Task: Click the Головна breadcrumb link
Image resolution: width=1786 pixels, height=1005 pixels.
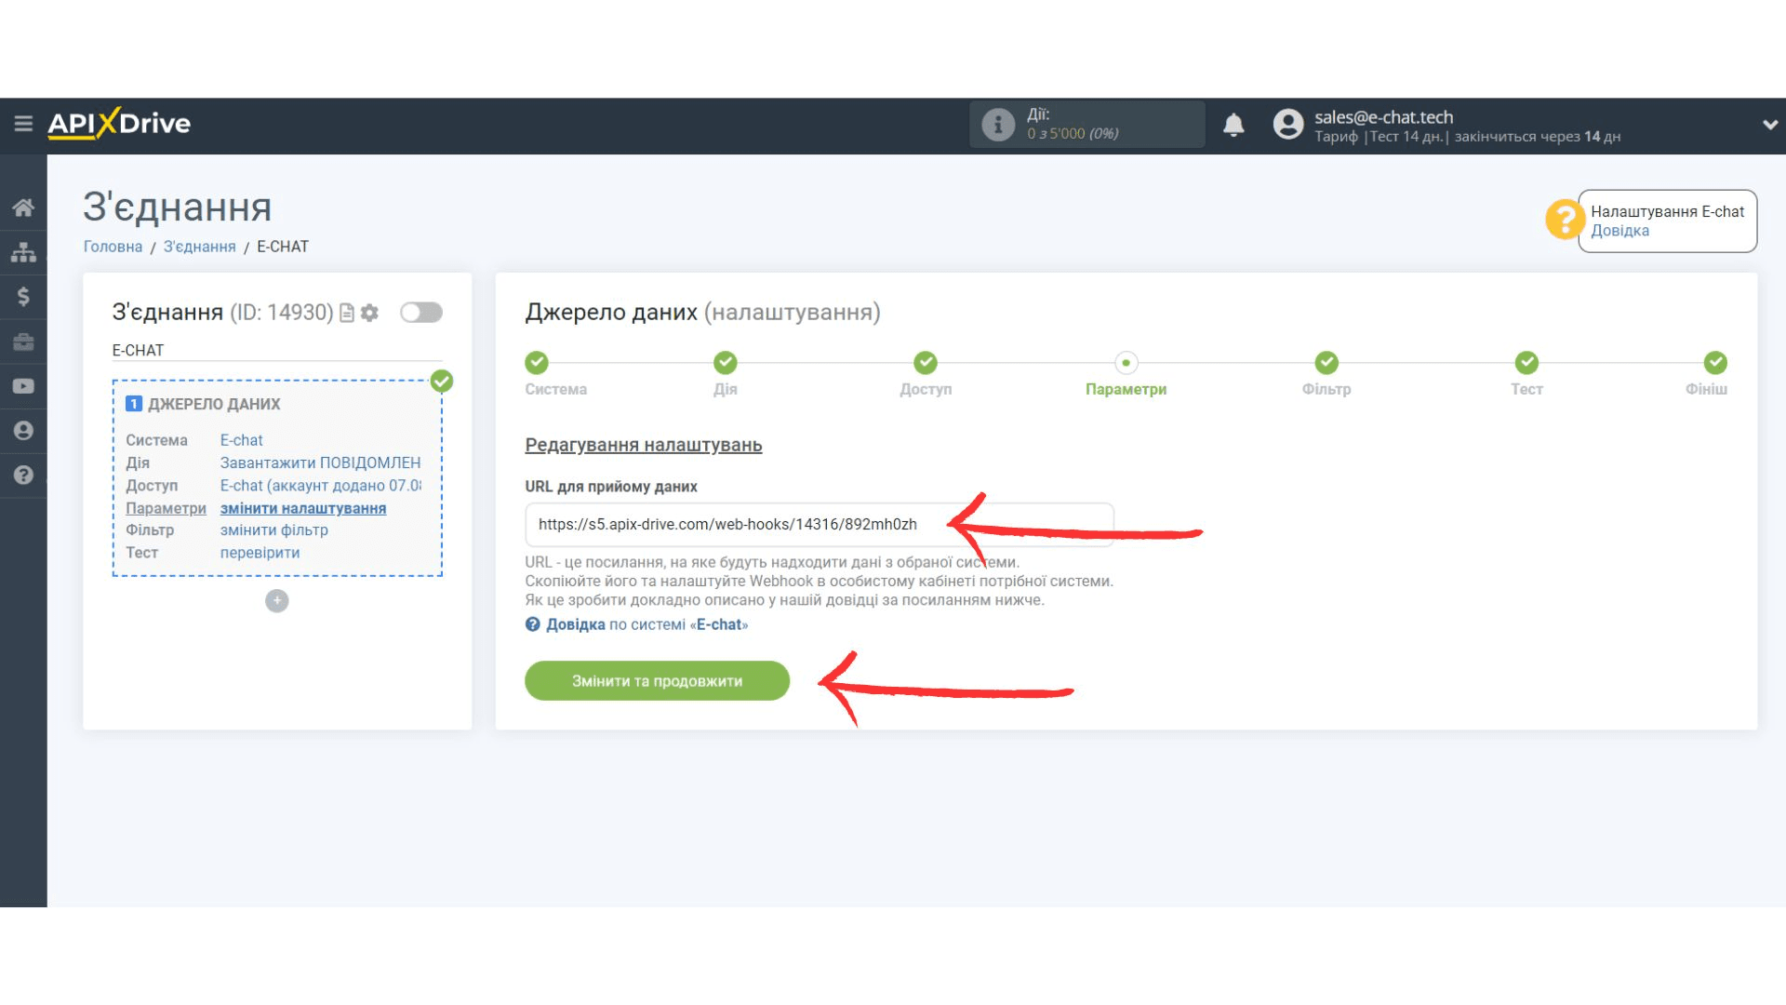Action: [x=113, y=247]
